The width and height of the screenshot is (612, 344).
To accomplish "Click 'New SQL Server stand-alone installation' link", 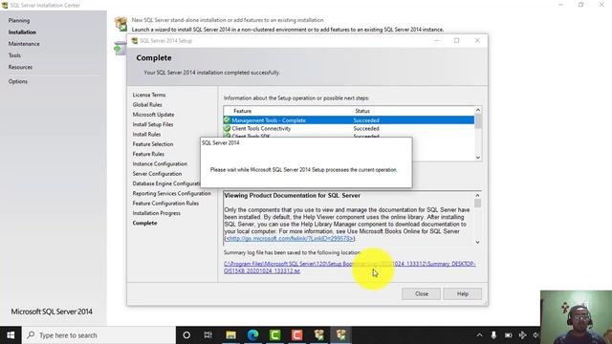I will [x=228, y=20].
